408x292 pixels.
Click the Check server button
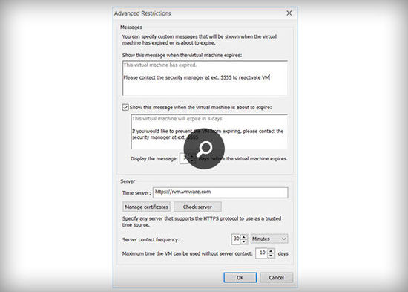[197, 207]
